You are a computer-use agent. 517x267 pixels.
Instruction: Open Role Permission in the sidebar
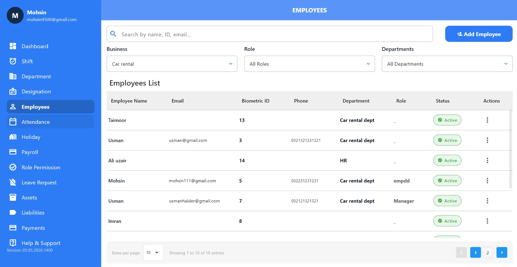coord(50,167)
